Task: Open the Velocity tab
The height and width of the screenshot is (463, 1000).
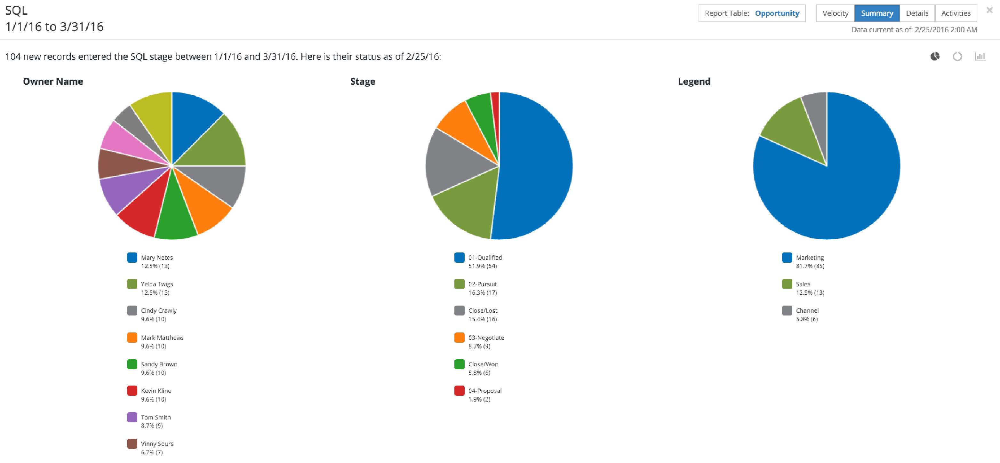Action: tap(835, 13)
